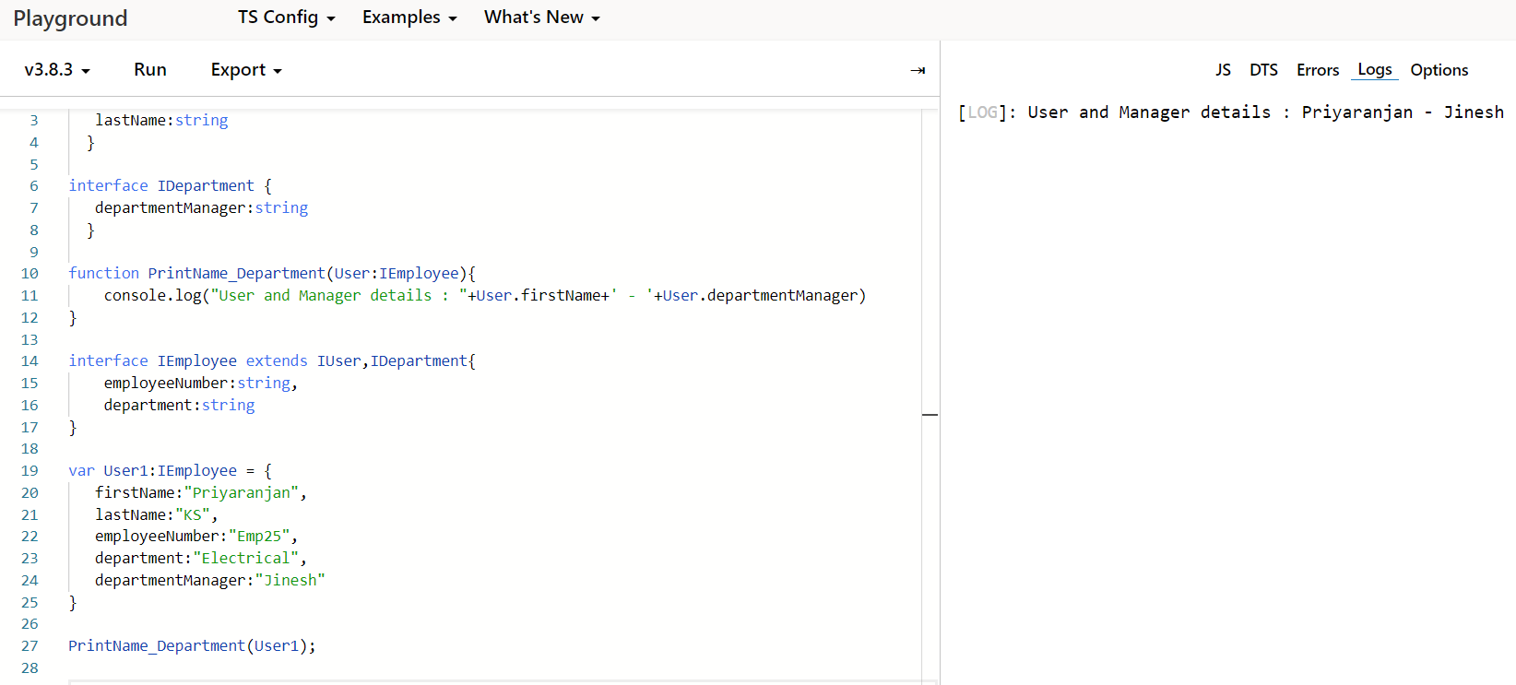This screenshot has width=1516, height=685.
Task: Click the employeeNumber:"Emp25" line
Action: pos(196,536)
